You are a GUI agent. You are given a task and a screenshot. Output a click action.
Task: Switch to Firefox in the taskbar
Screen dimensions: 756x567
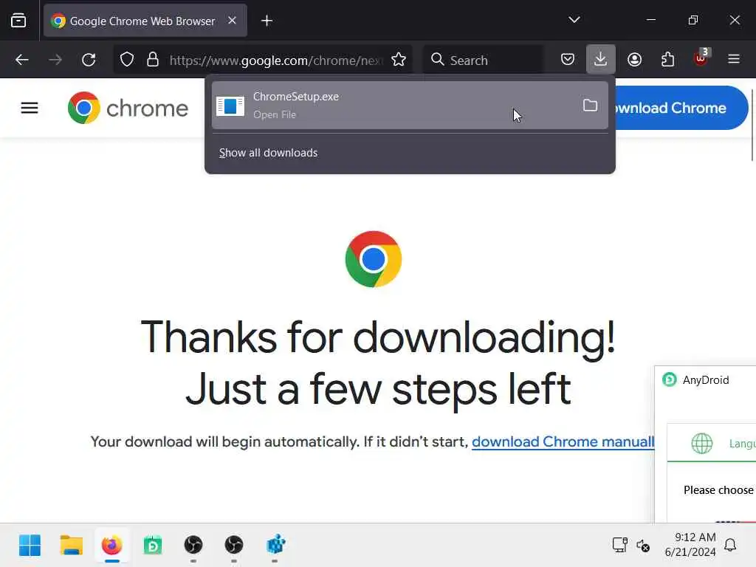[x=112, y=546]
